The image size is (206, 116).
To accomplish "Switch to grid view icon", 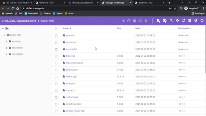I will [190, 21].
